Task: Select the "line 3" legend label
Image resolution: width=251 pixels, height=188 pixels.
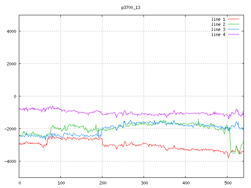Action: 218,29
